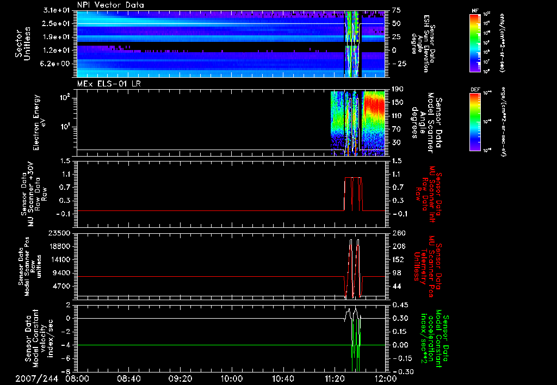Click the 190 scanner angle tick label
This screenshot has height=385, width=557.
397,89
